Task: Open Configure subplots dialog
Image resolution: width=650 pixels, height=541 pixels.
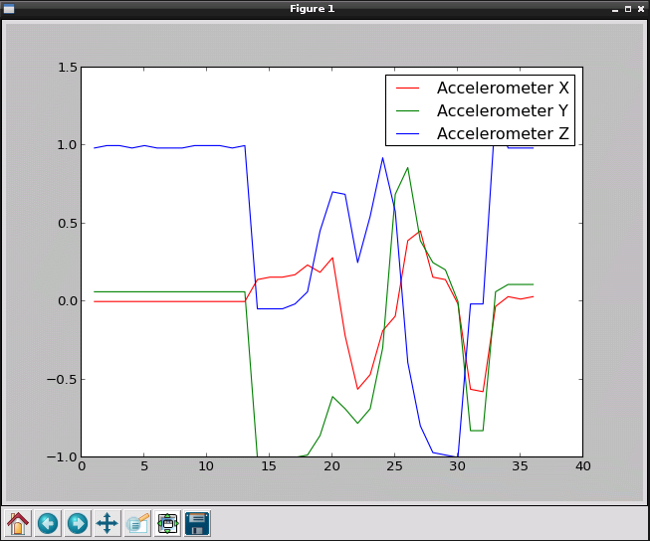Action: coord(167,523)
